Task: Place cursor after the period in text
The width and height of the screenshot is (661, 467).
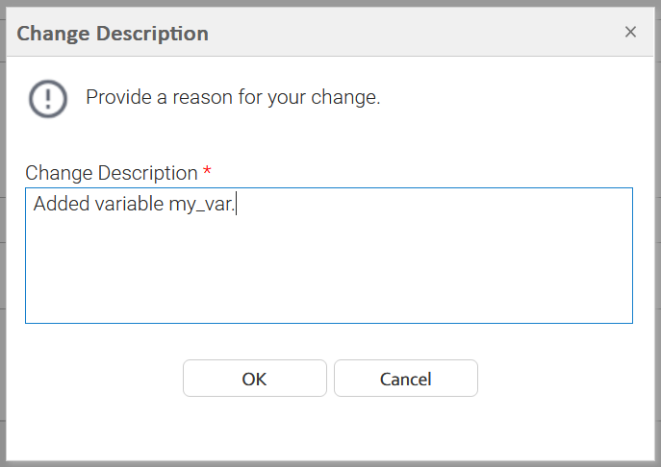Action: (x=237, y=204)
